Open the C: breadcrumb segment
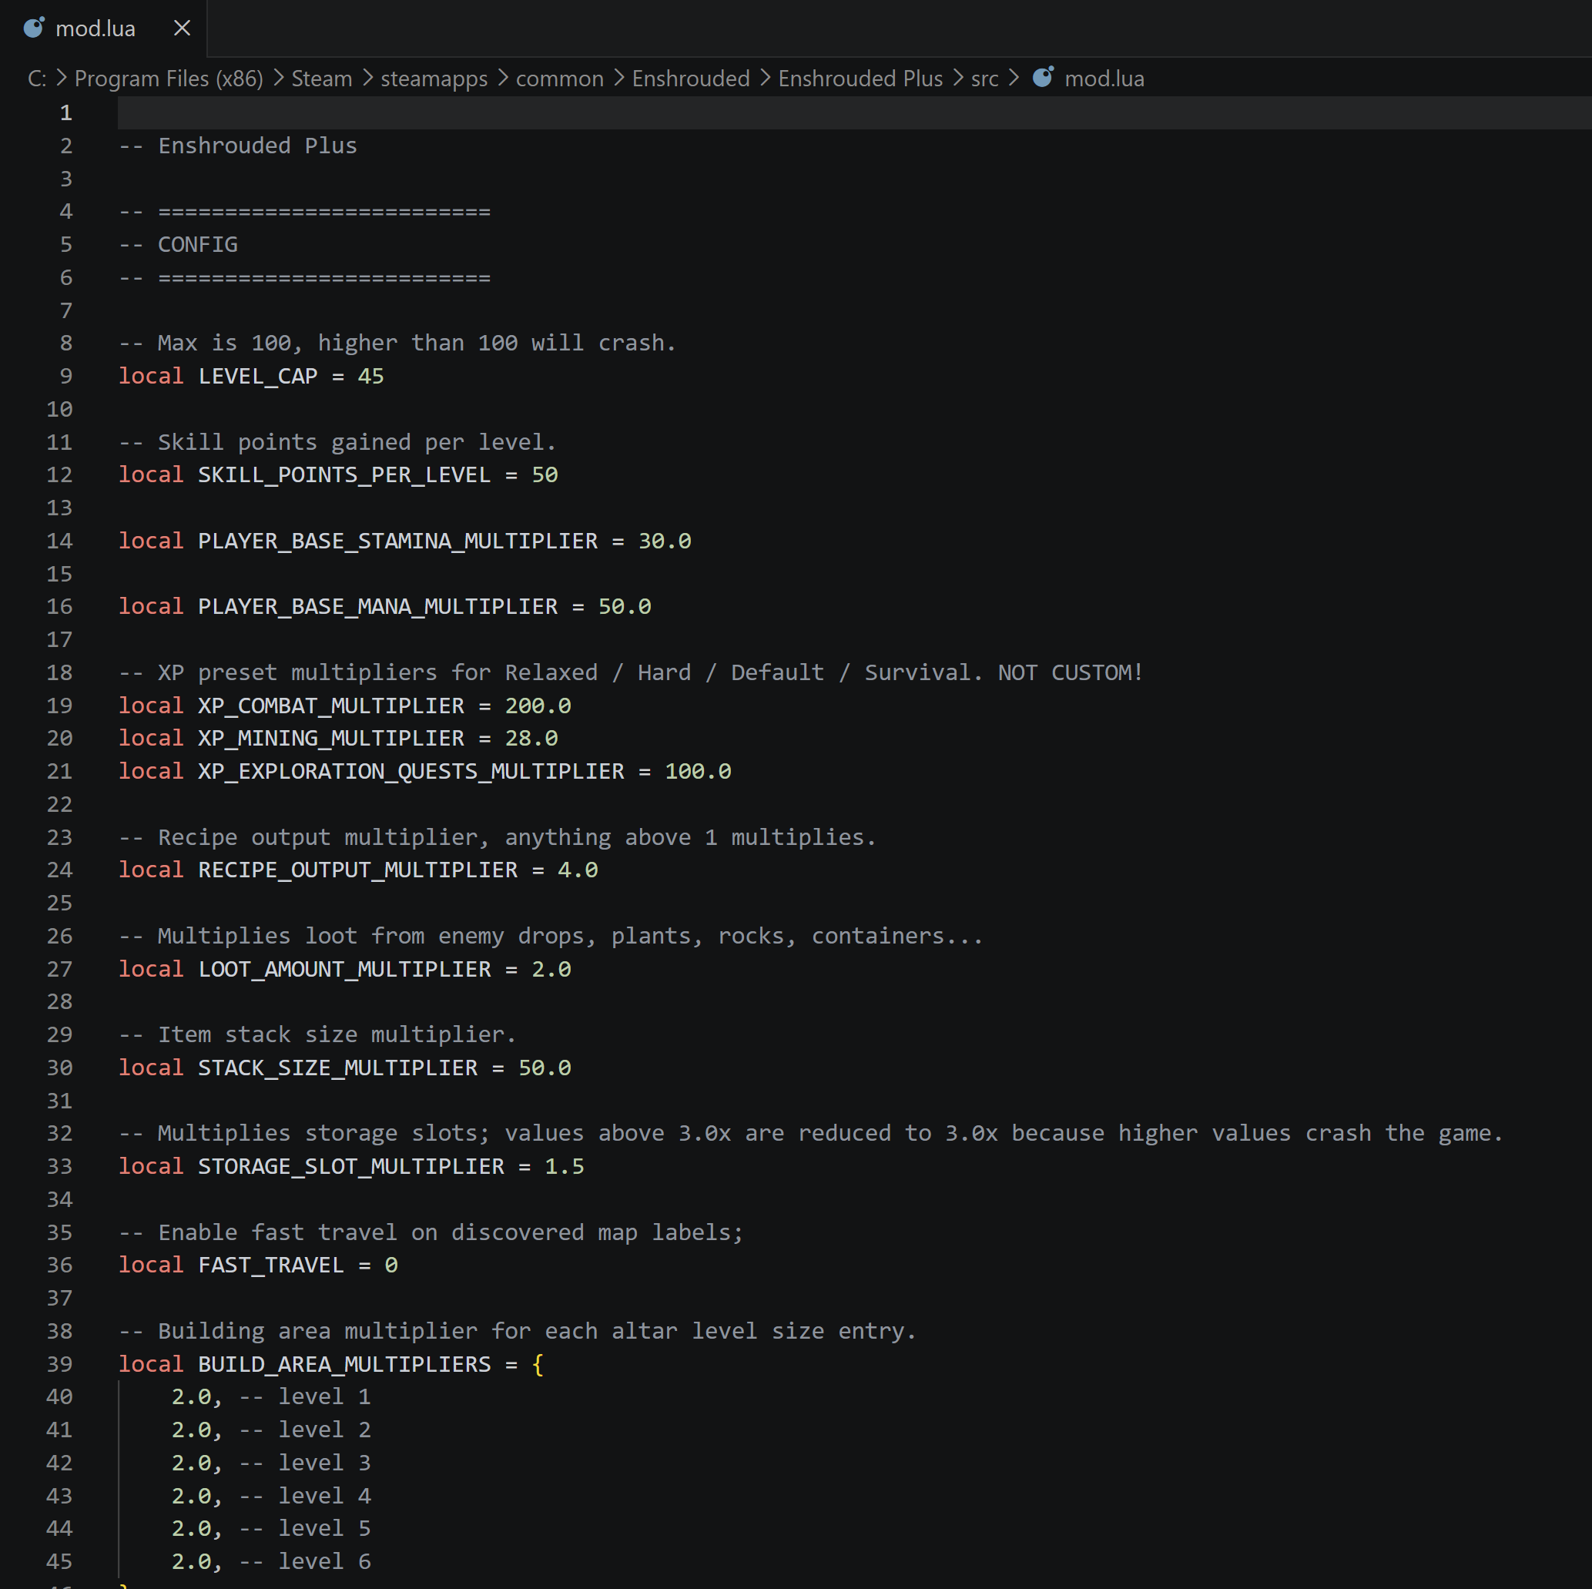The image size is (1592, 1589). 37,79
